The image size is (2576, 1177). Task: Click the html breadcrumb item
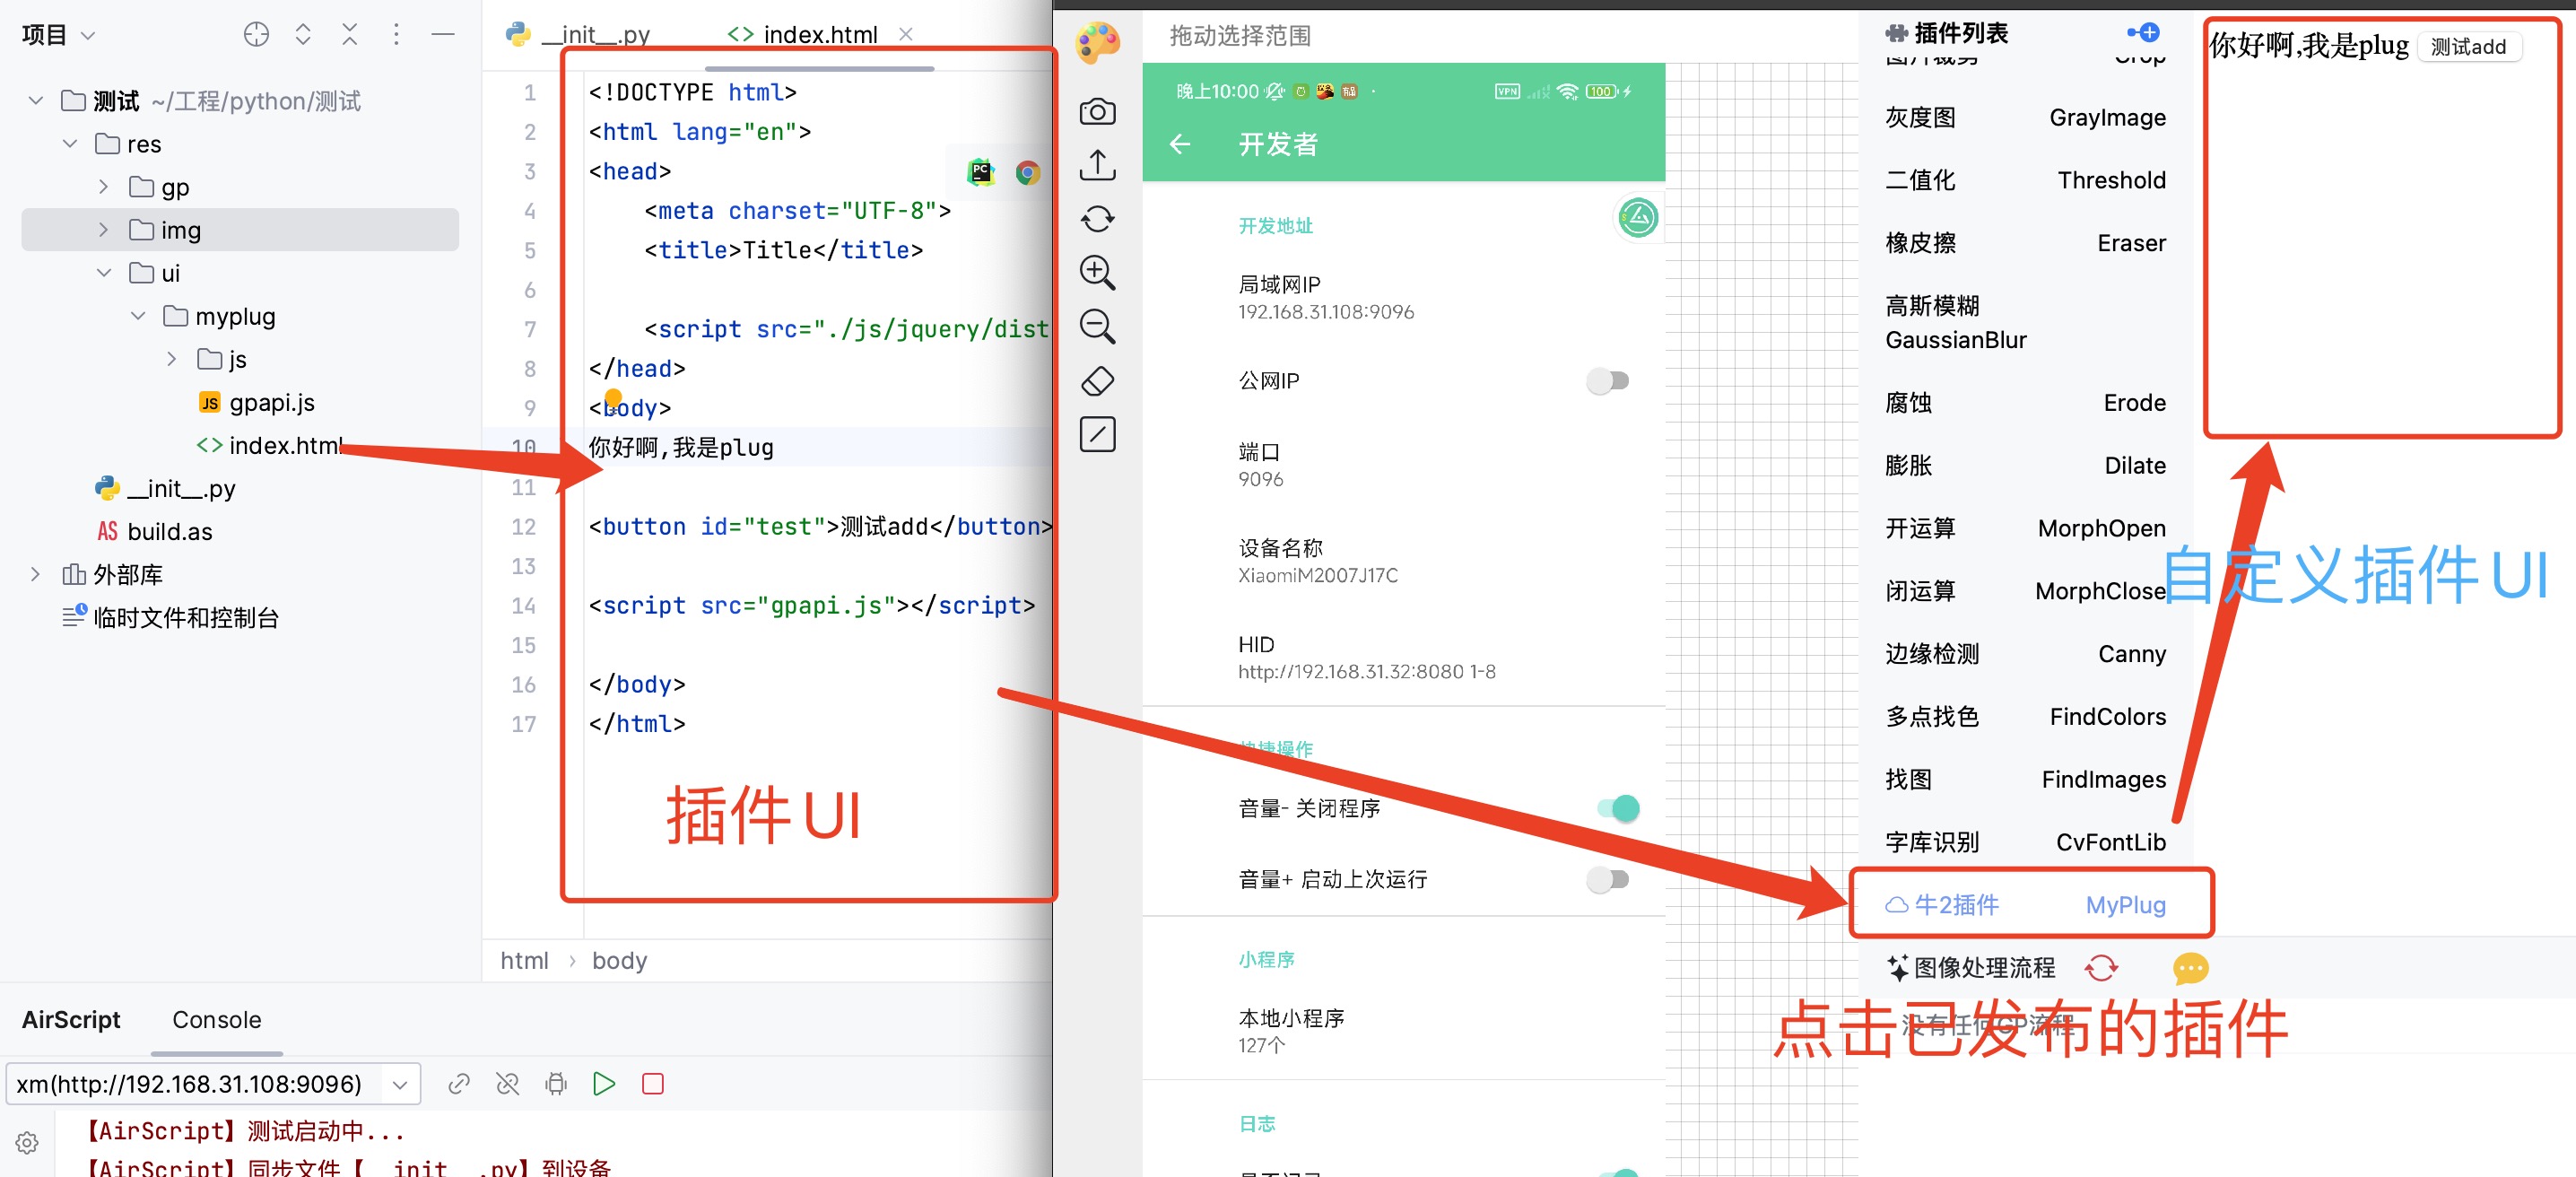(x=524, y=960)
